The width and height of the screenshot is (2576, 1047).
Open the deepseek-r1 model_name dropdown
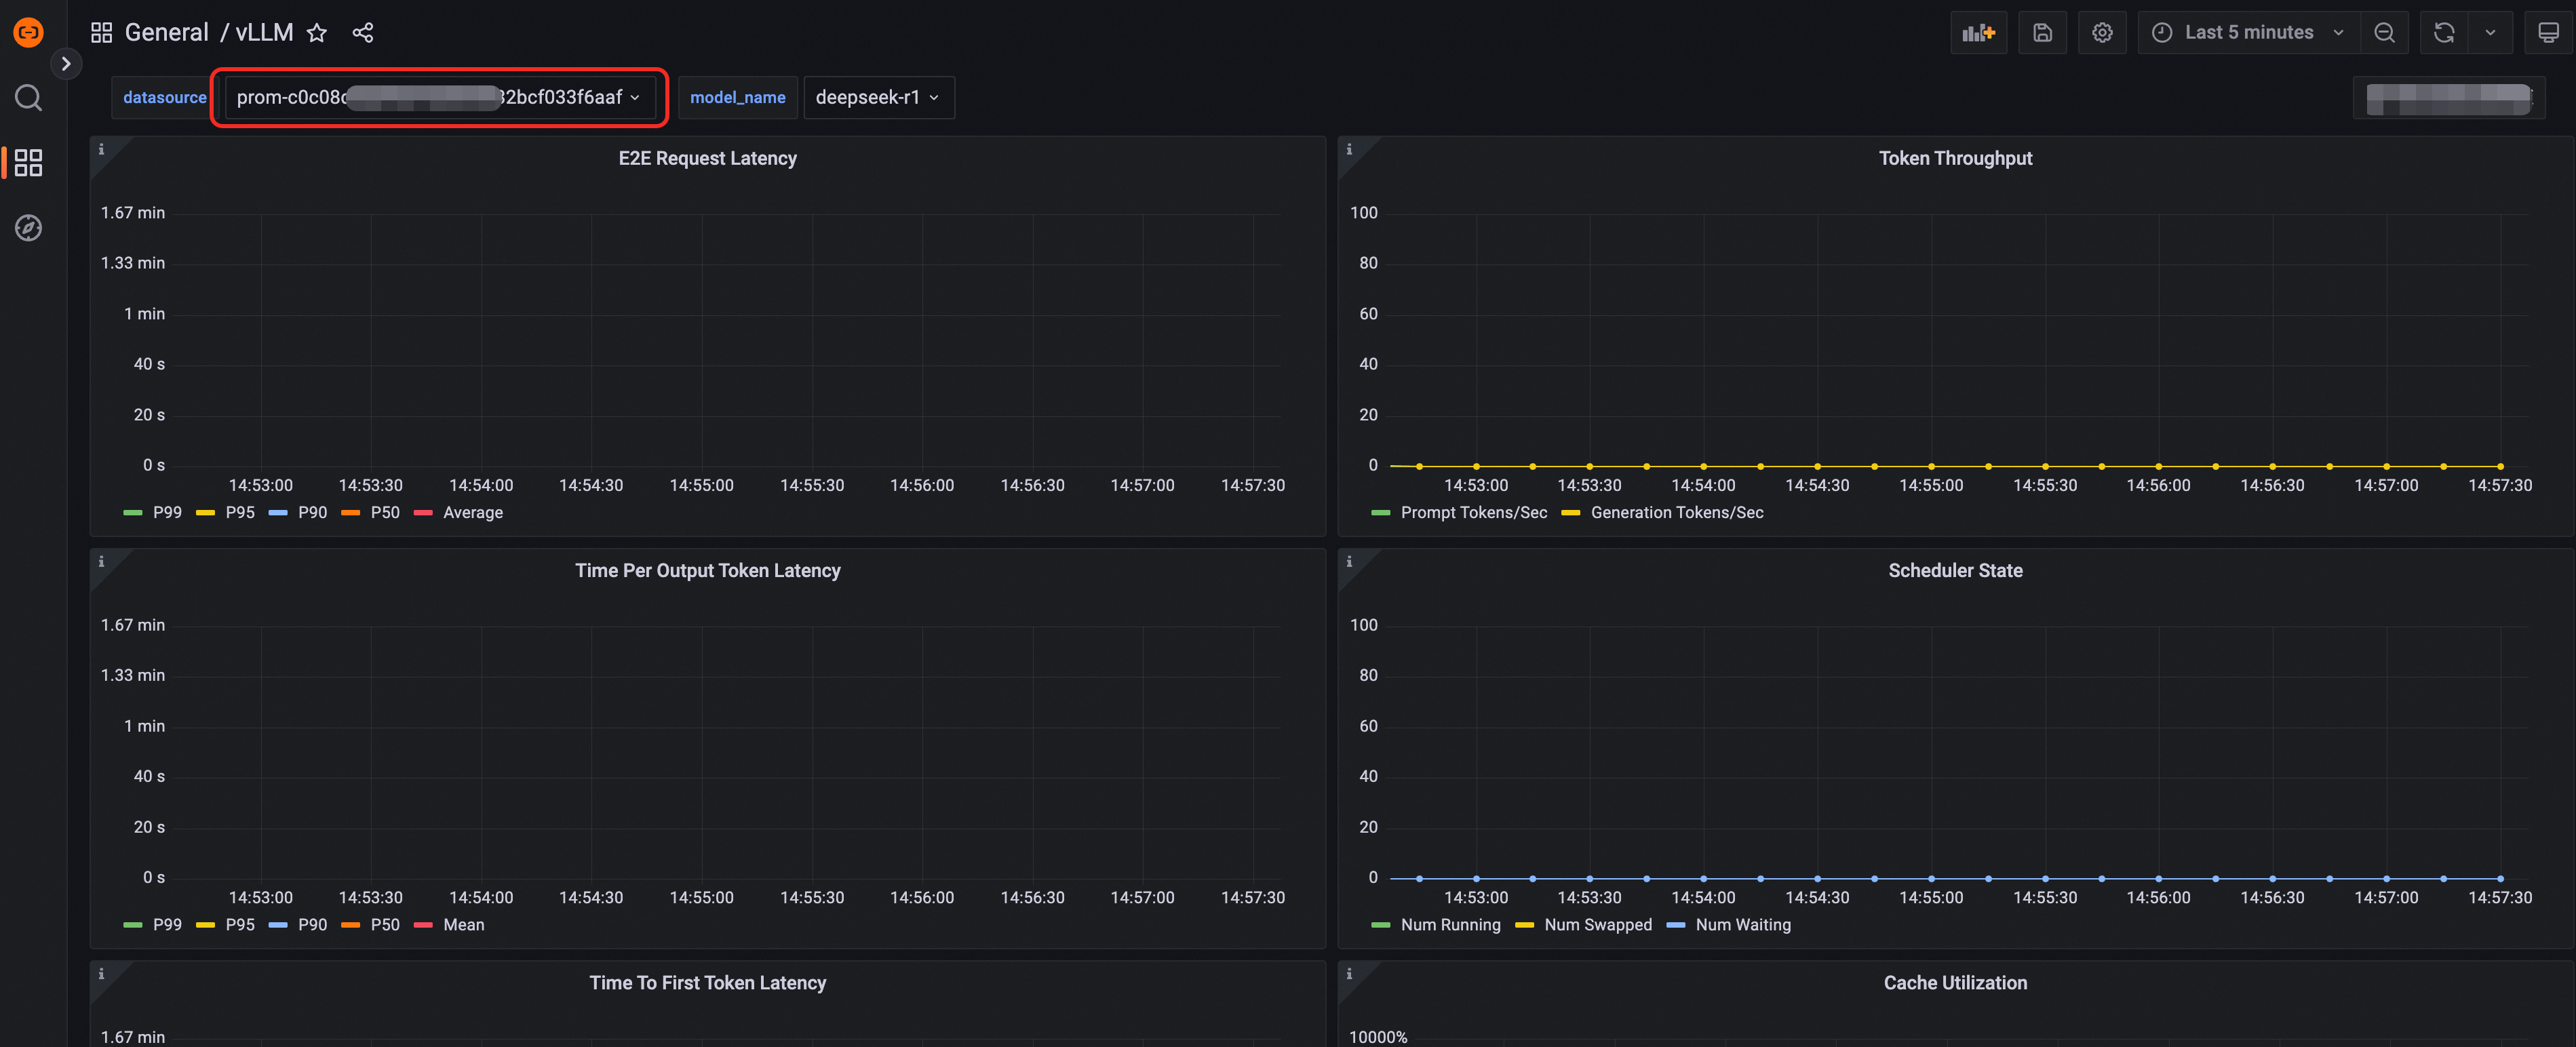point(877,97)
